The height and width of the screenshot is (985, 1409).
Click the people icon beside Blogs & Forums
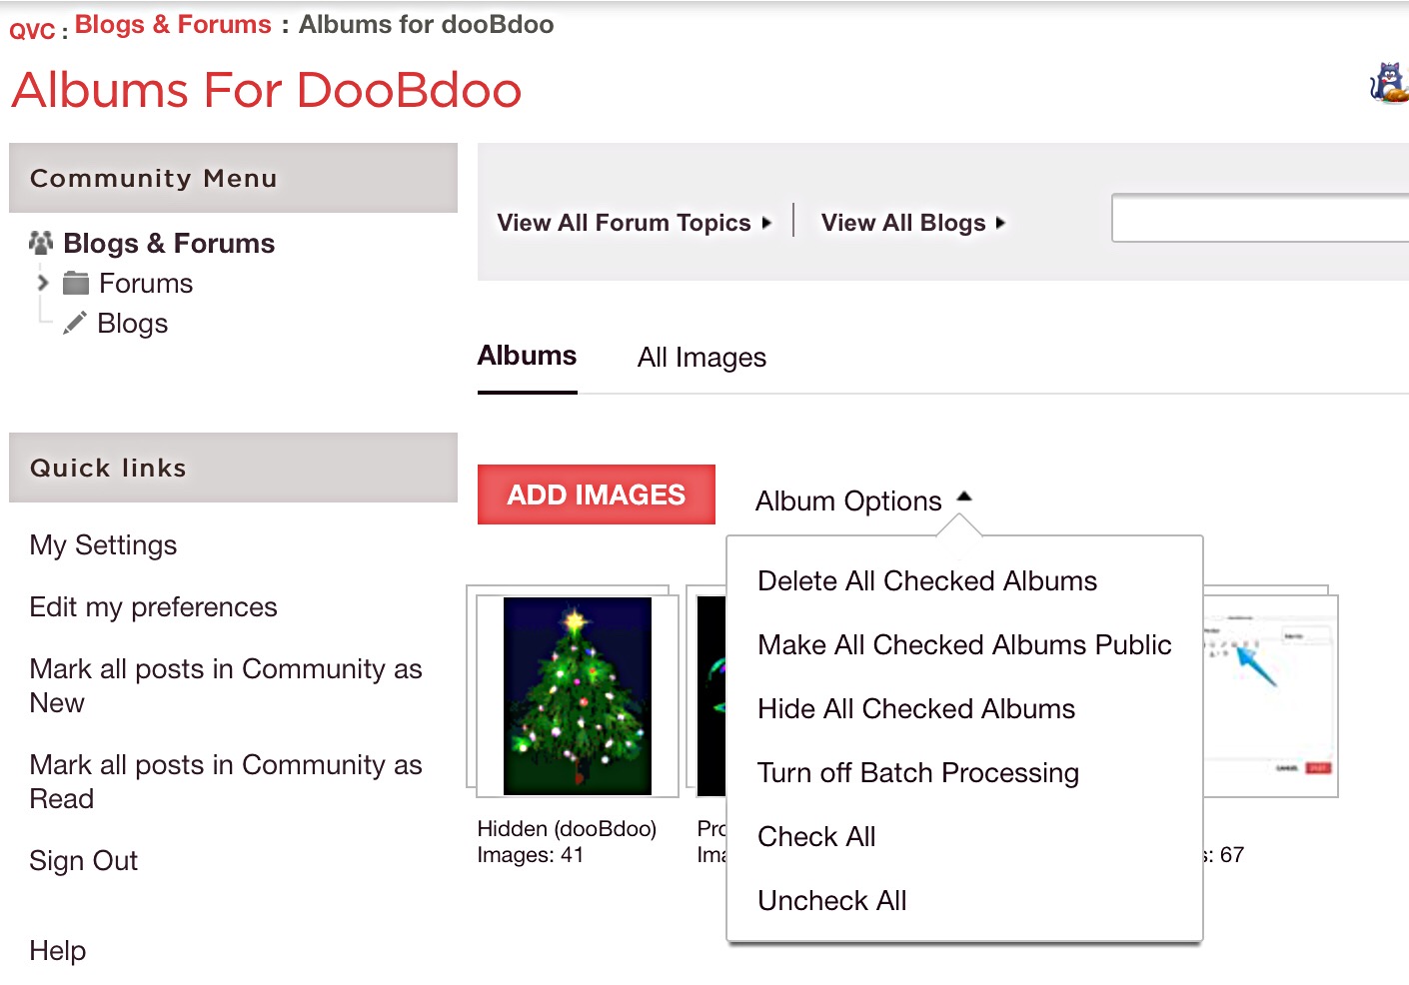(x=40, y=242)
